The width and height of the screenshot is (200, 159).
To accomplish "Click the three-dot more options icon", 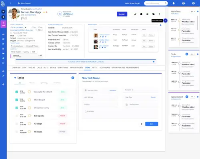I will (x=160, y=14).
